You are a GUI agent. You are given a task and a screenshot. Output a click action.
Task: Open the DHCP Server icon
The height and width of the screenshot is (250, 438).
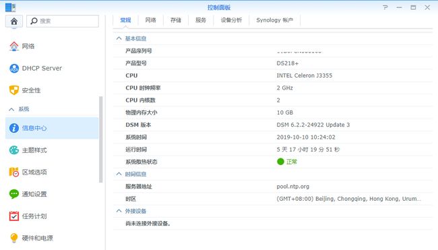coord(14,68)
